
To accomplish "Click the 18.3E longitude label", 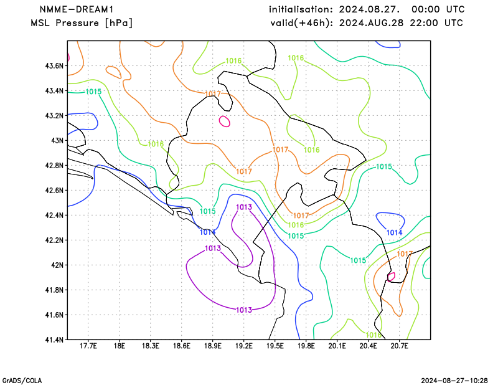I will (150, 346).
